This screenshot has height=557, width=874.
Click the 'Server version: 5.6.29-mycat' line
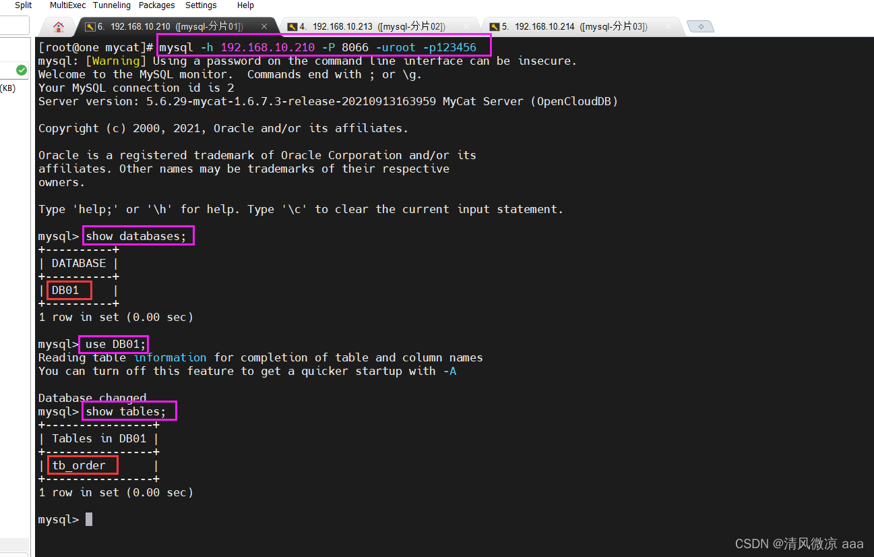[x=328, y=101]
